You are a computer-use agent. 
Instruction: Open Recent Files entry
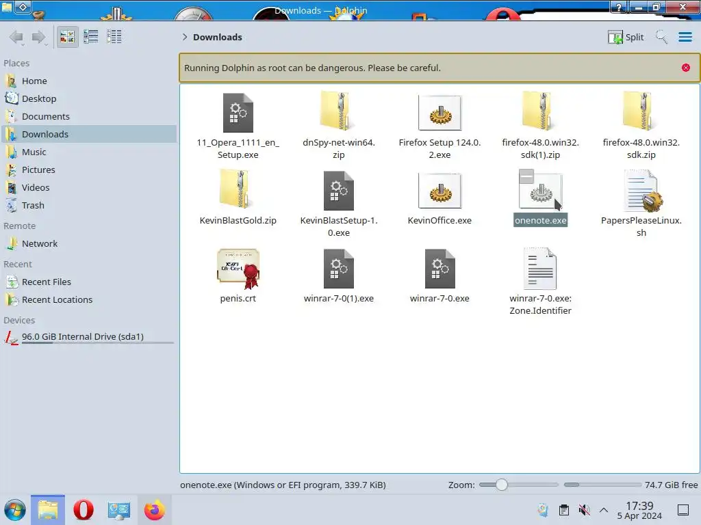(89, 282)
